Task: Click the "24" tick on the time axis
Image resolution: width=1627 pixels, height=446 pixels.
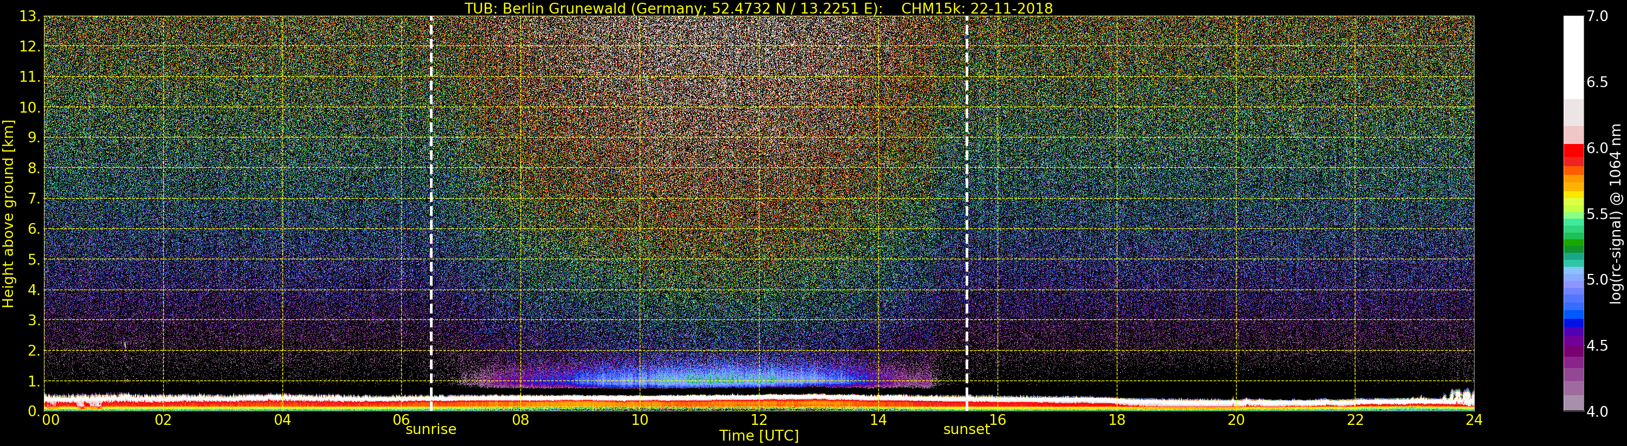Action: pos(1474,420)
